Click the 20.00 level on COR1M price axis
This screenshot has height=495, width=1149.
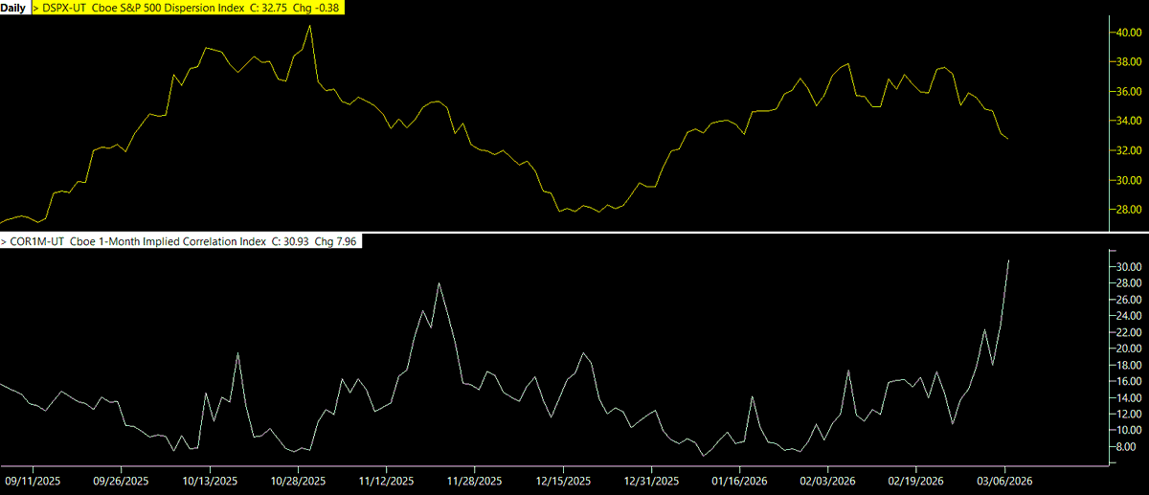tap(1127, 349)
